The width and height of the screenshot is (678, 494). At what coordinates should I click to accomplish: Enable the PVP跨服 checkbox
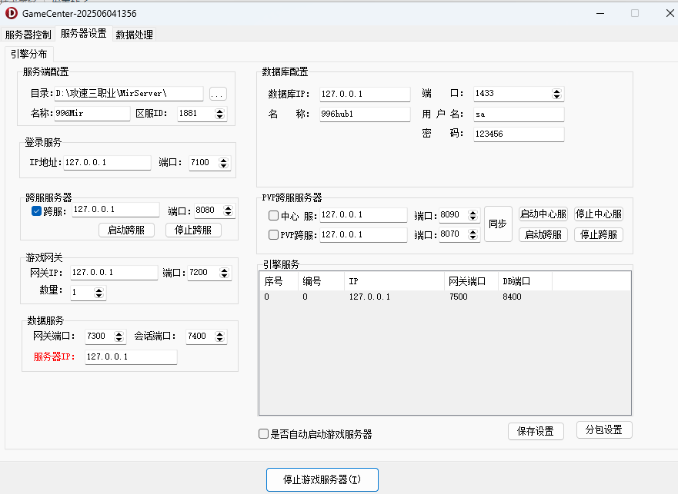pos(273,234)
